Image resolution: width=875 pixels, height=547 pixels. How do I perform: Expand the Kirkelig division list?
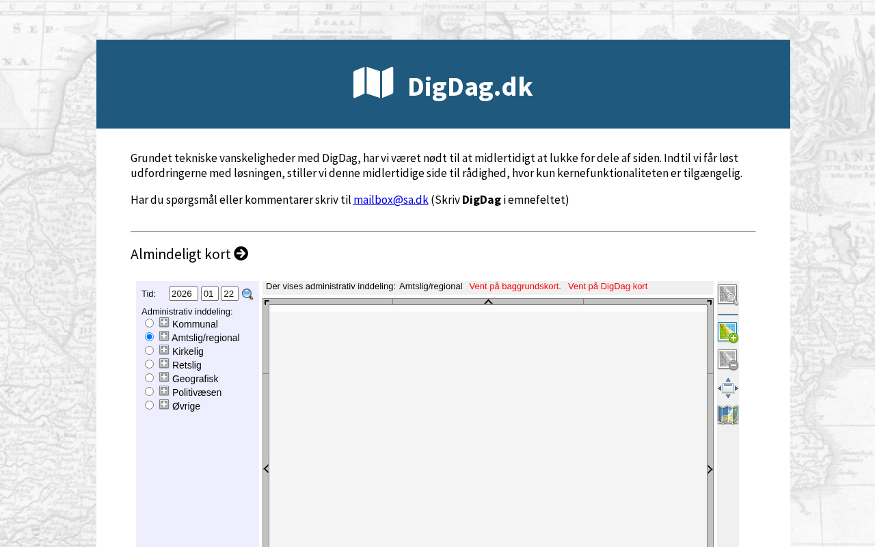(164, 350)
